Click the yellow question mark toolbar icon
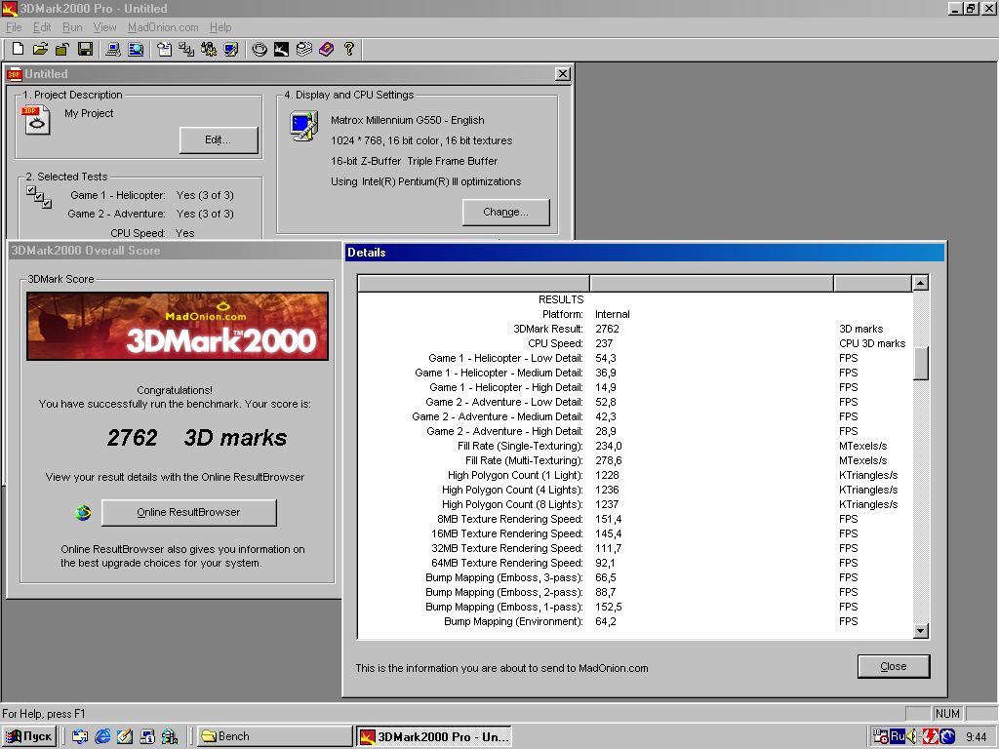The height and width of the screenshot is (749, 999). [348, 49]
